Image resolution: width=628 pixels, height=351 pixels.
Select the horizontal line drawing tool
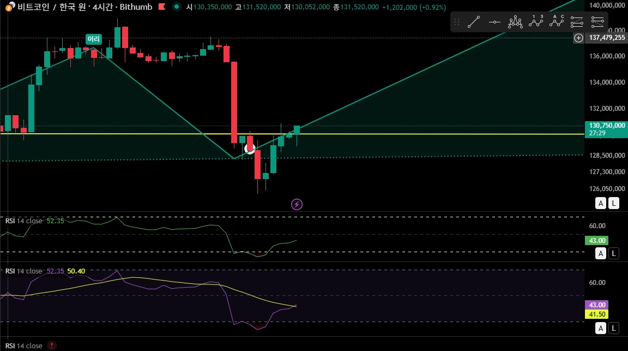click(x=494, y=22)
